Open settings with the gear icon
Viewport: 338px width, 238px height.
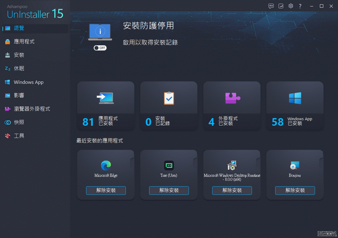tap(291, 6)
